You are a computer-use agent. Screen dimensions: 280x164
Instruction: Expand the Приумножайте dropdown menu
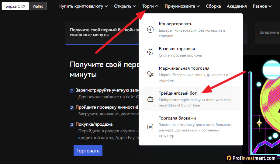point(182,6)
